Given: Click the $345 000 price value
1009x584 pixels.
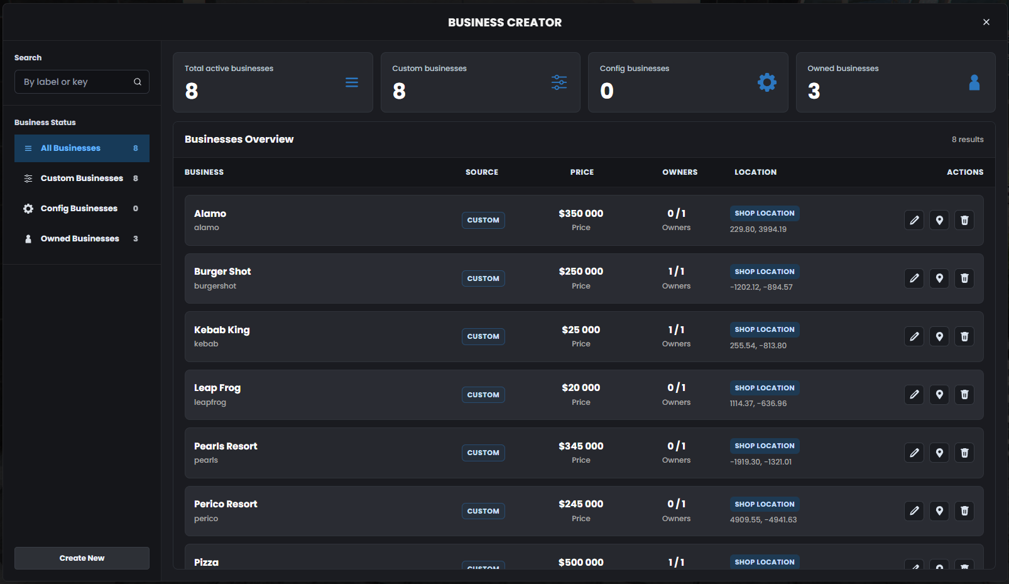Looking at the screenshot, I should click(x=581, y=446).
